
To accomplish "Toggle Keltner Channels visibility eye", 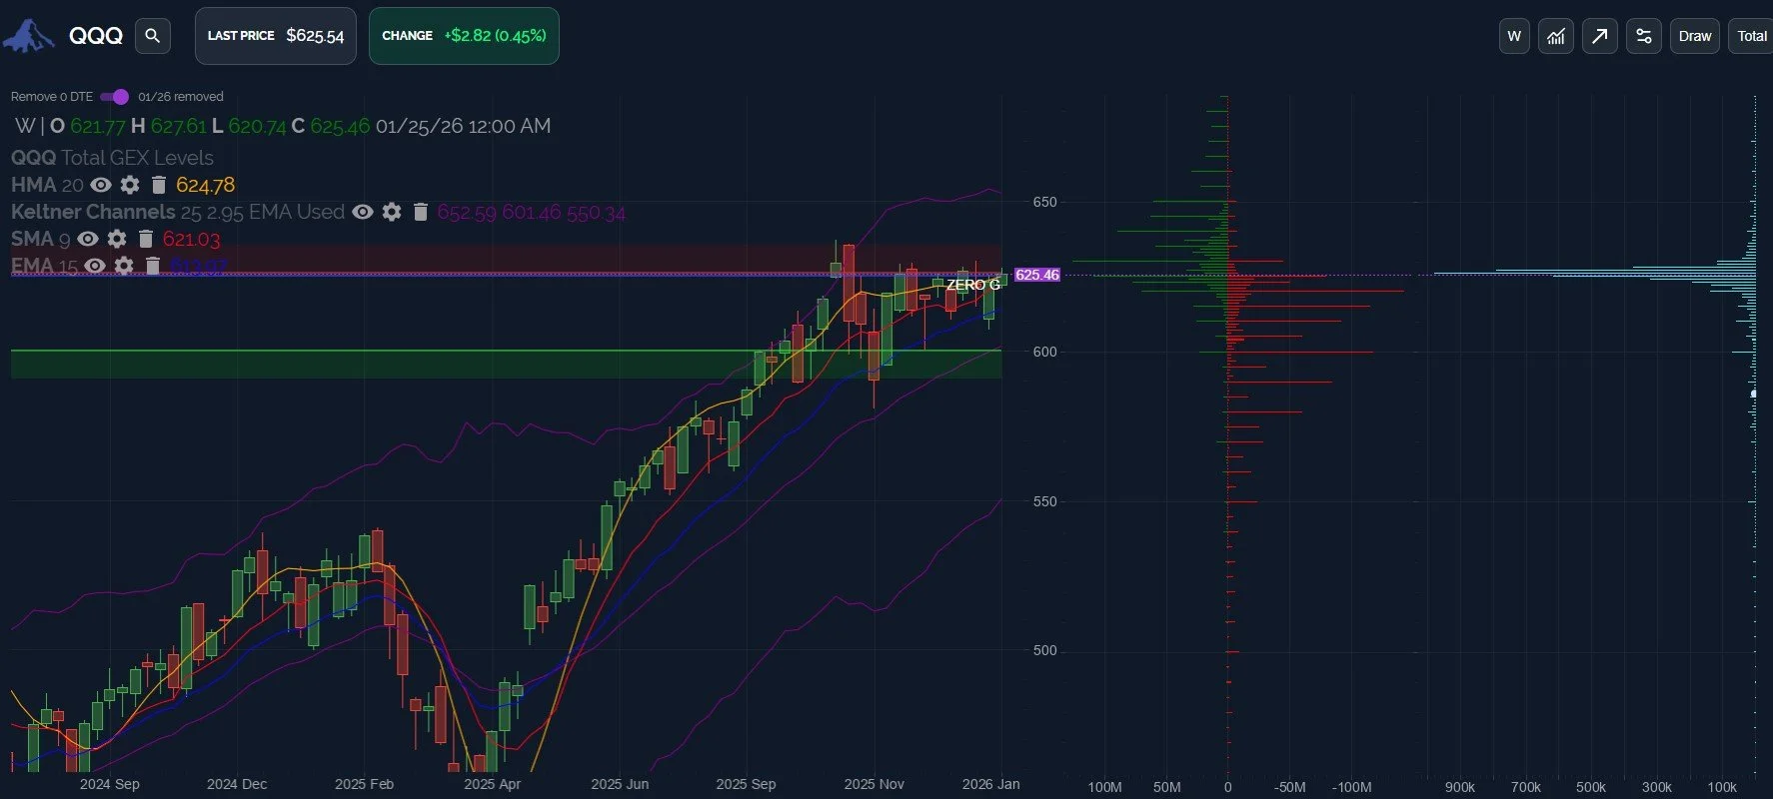I will tap(363, 212).
